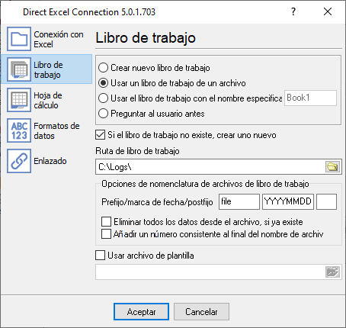Close the Direct Excel Connection dialog
The image size is (346, 328).
click(x=328, y=11)
